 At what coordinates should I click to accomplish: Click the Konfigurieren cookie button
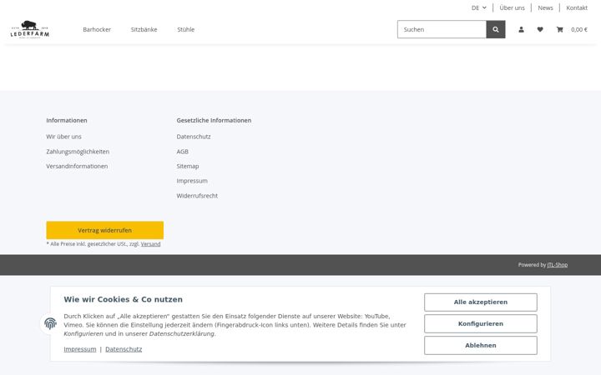coord(481,323)
